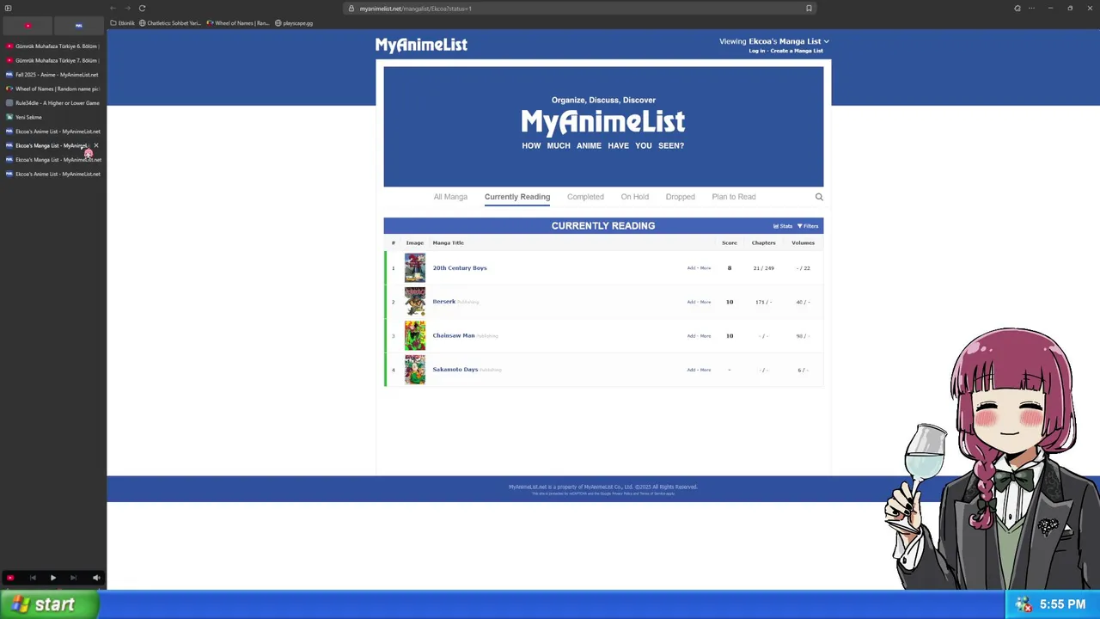The width and height of the screenshot is (1100, 619).
Task: Reload the page with the refresh icon
Action: 142,9
